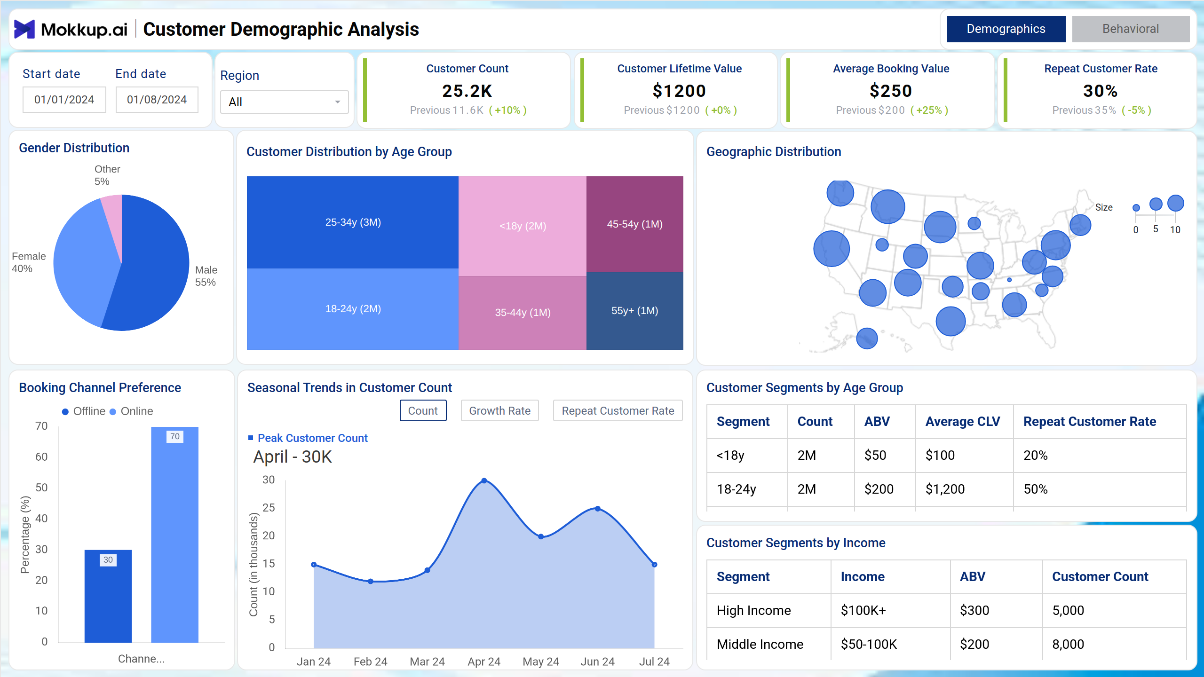The image size is (1204, 677).
Task: Click the Mar 24 data point
Action: click(427, 570)
